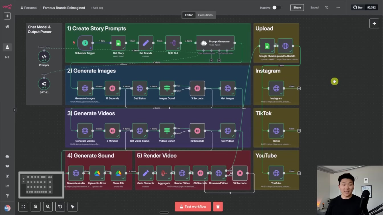Select the Set Brands edit node
The image size is (383, 215).
[x=146, y=43]
